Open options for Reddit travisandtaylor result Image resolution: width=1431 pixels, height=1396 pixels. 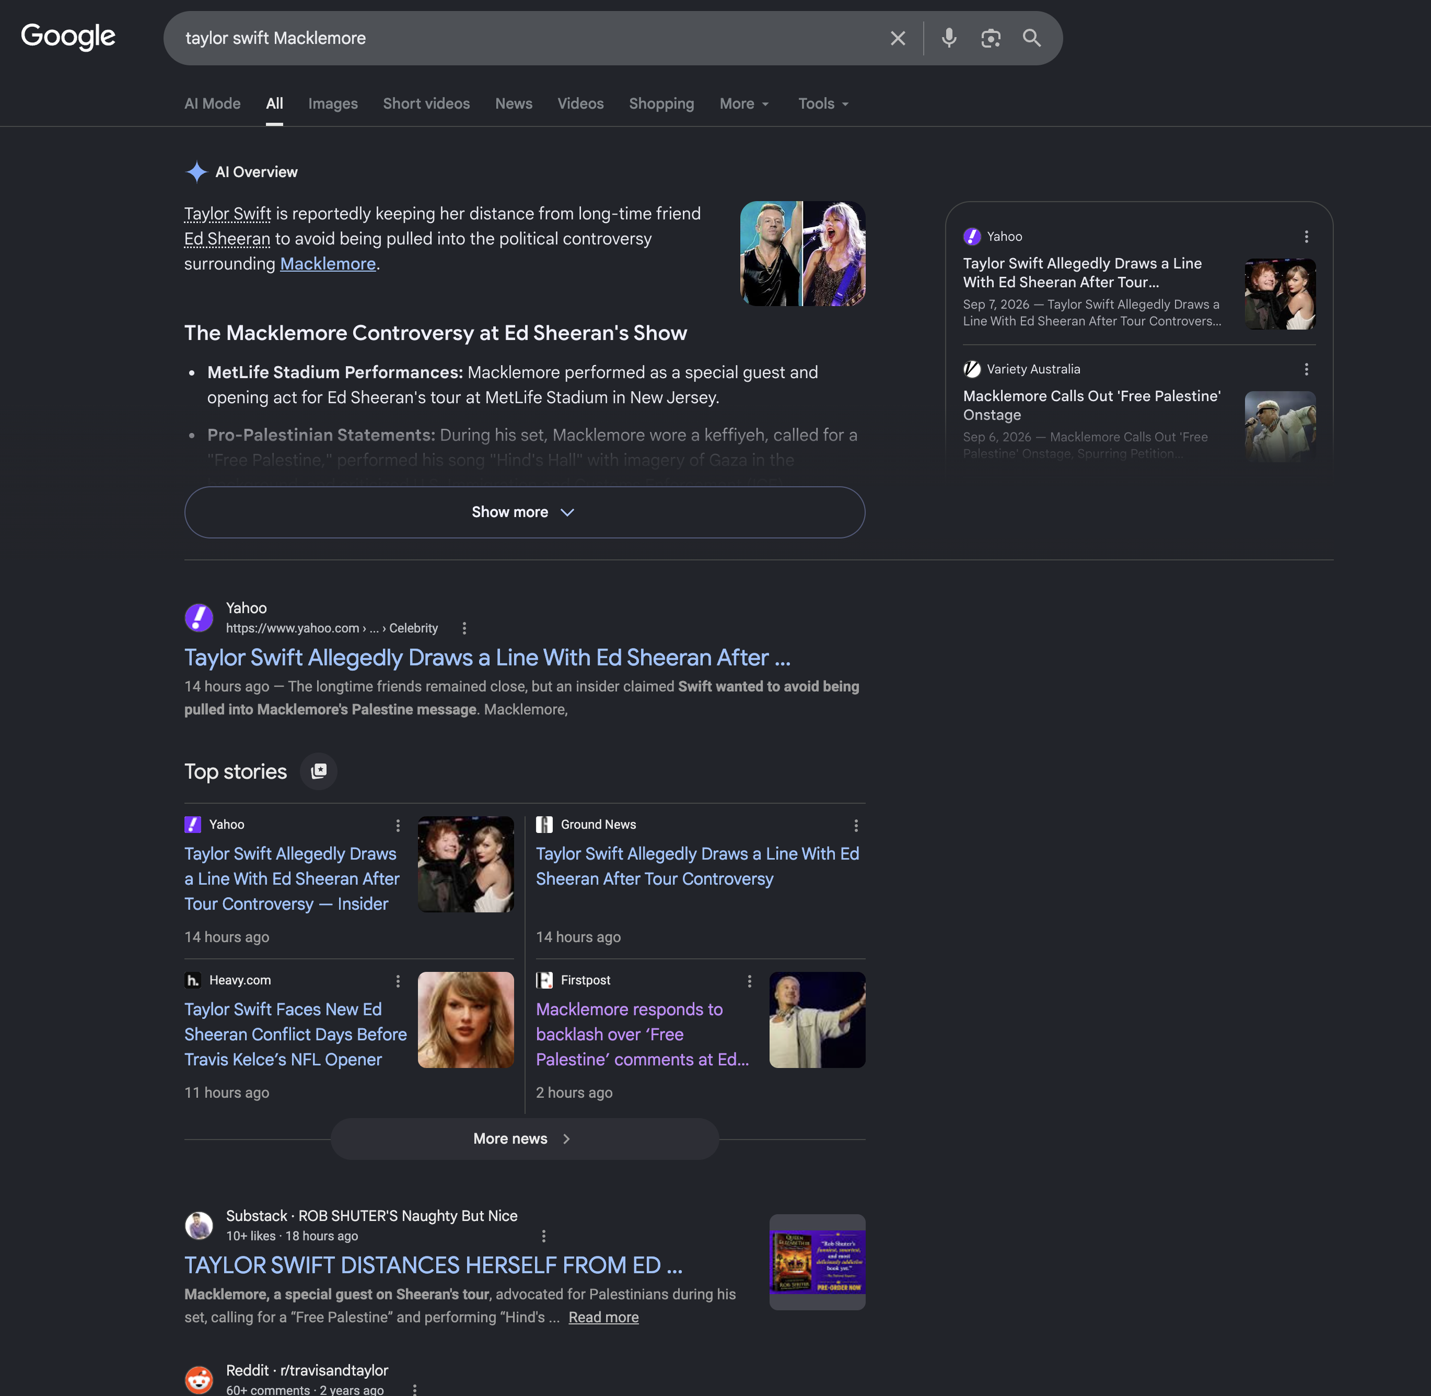pos(414,1389)
